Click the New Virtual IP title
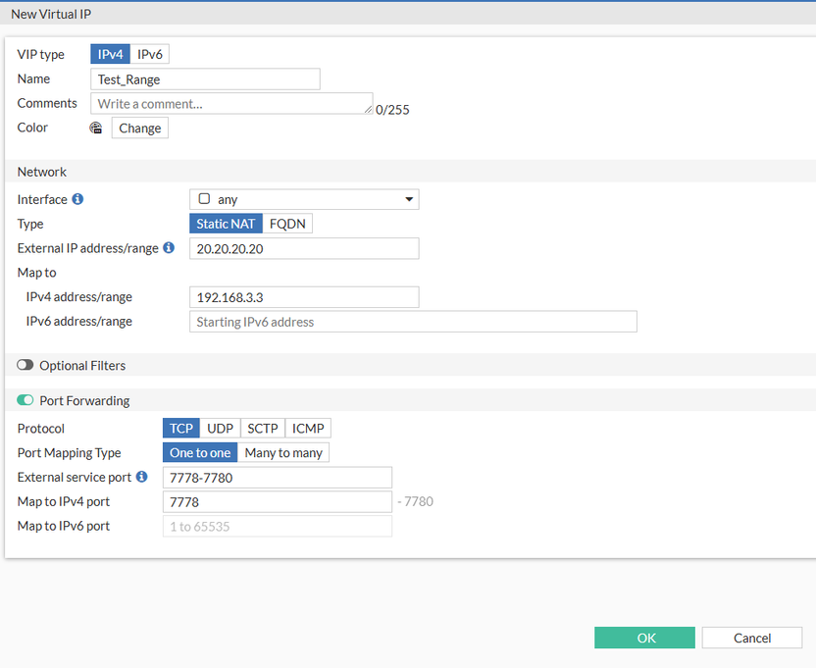Image resolution: width=816 pixels, height=668 pixels. tap(51, 14)
